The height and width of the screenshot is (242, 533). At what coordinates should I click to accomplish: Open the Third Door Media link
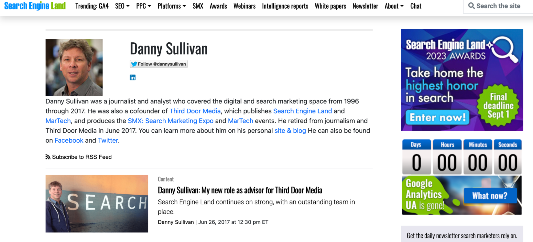tap(195, 111)
